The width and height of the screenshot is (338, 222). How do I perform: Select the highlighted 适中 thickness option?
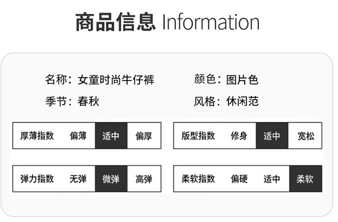click(x=111, y=135)
